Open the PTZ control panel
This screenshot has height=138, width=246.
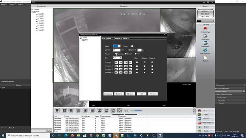coord(206,110)
